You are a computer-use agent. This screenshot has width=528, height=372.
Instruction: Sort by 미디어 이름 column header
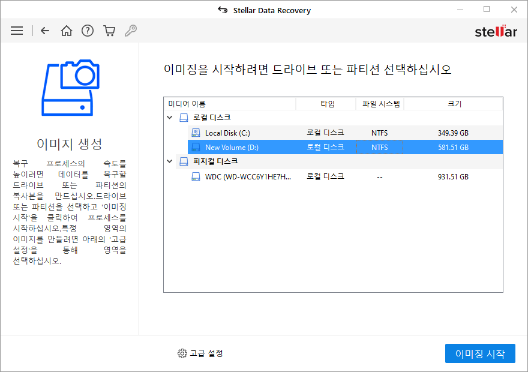pos(230,104)
